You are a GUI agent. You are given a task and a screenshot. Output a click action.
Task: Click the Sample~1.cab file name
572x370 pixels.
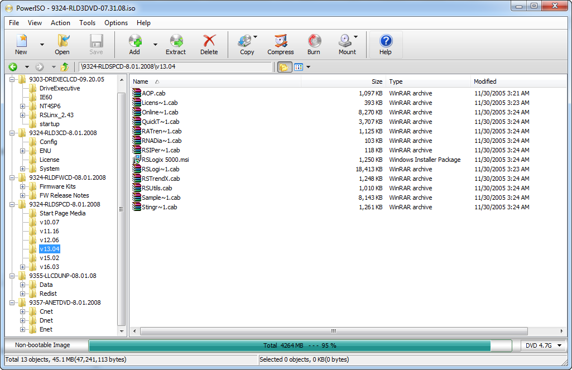click(161, 198)
